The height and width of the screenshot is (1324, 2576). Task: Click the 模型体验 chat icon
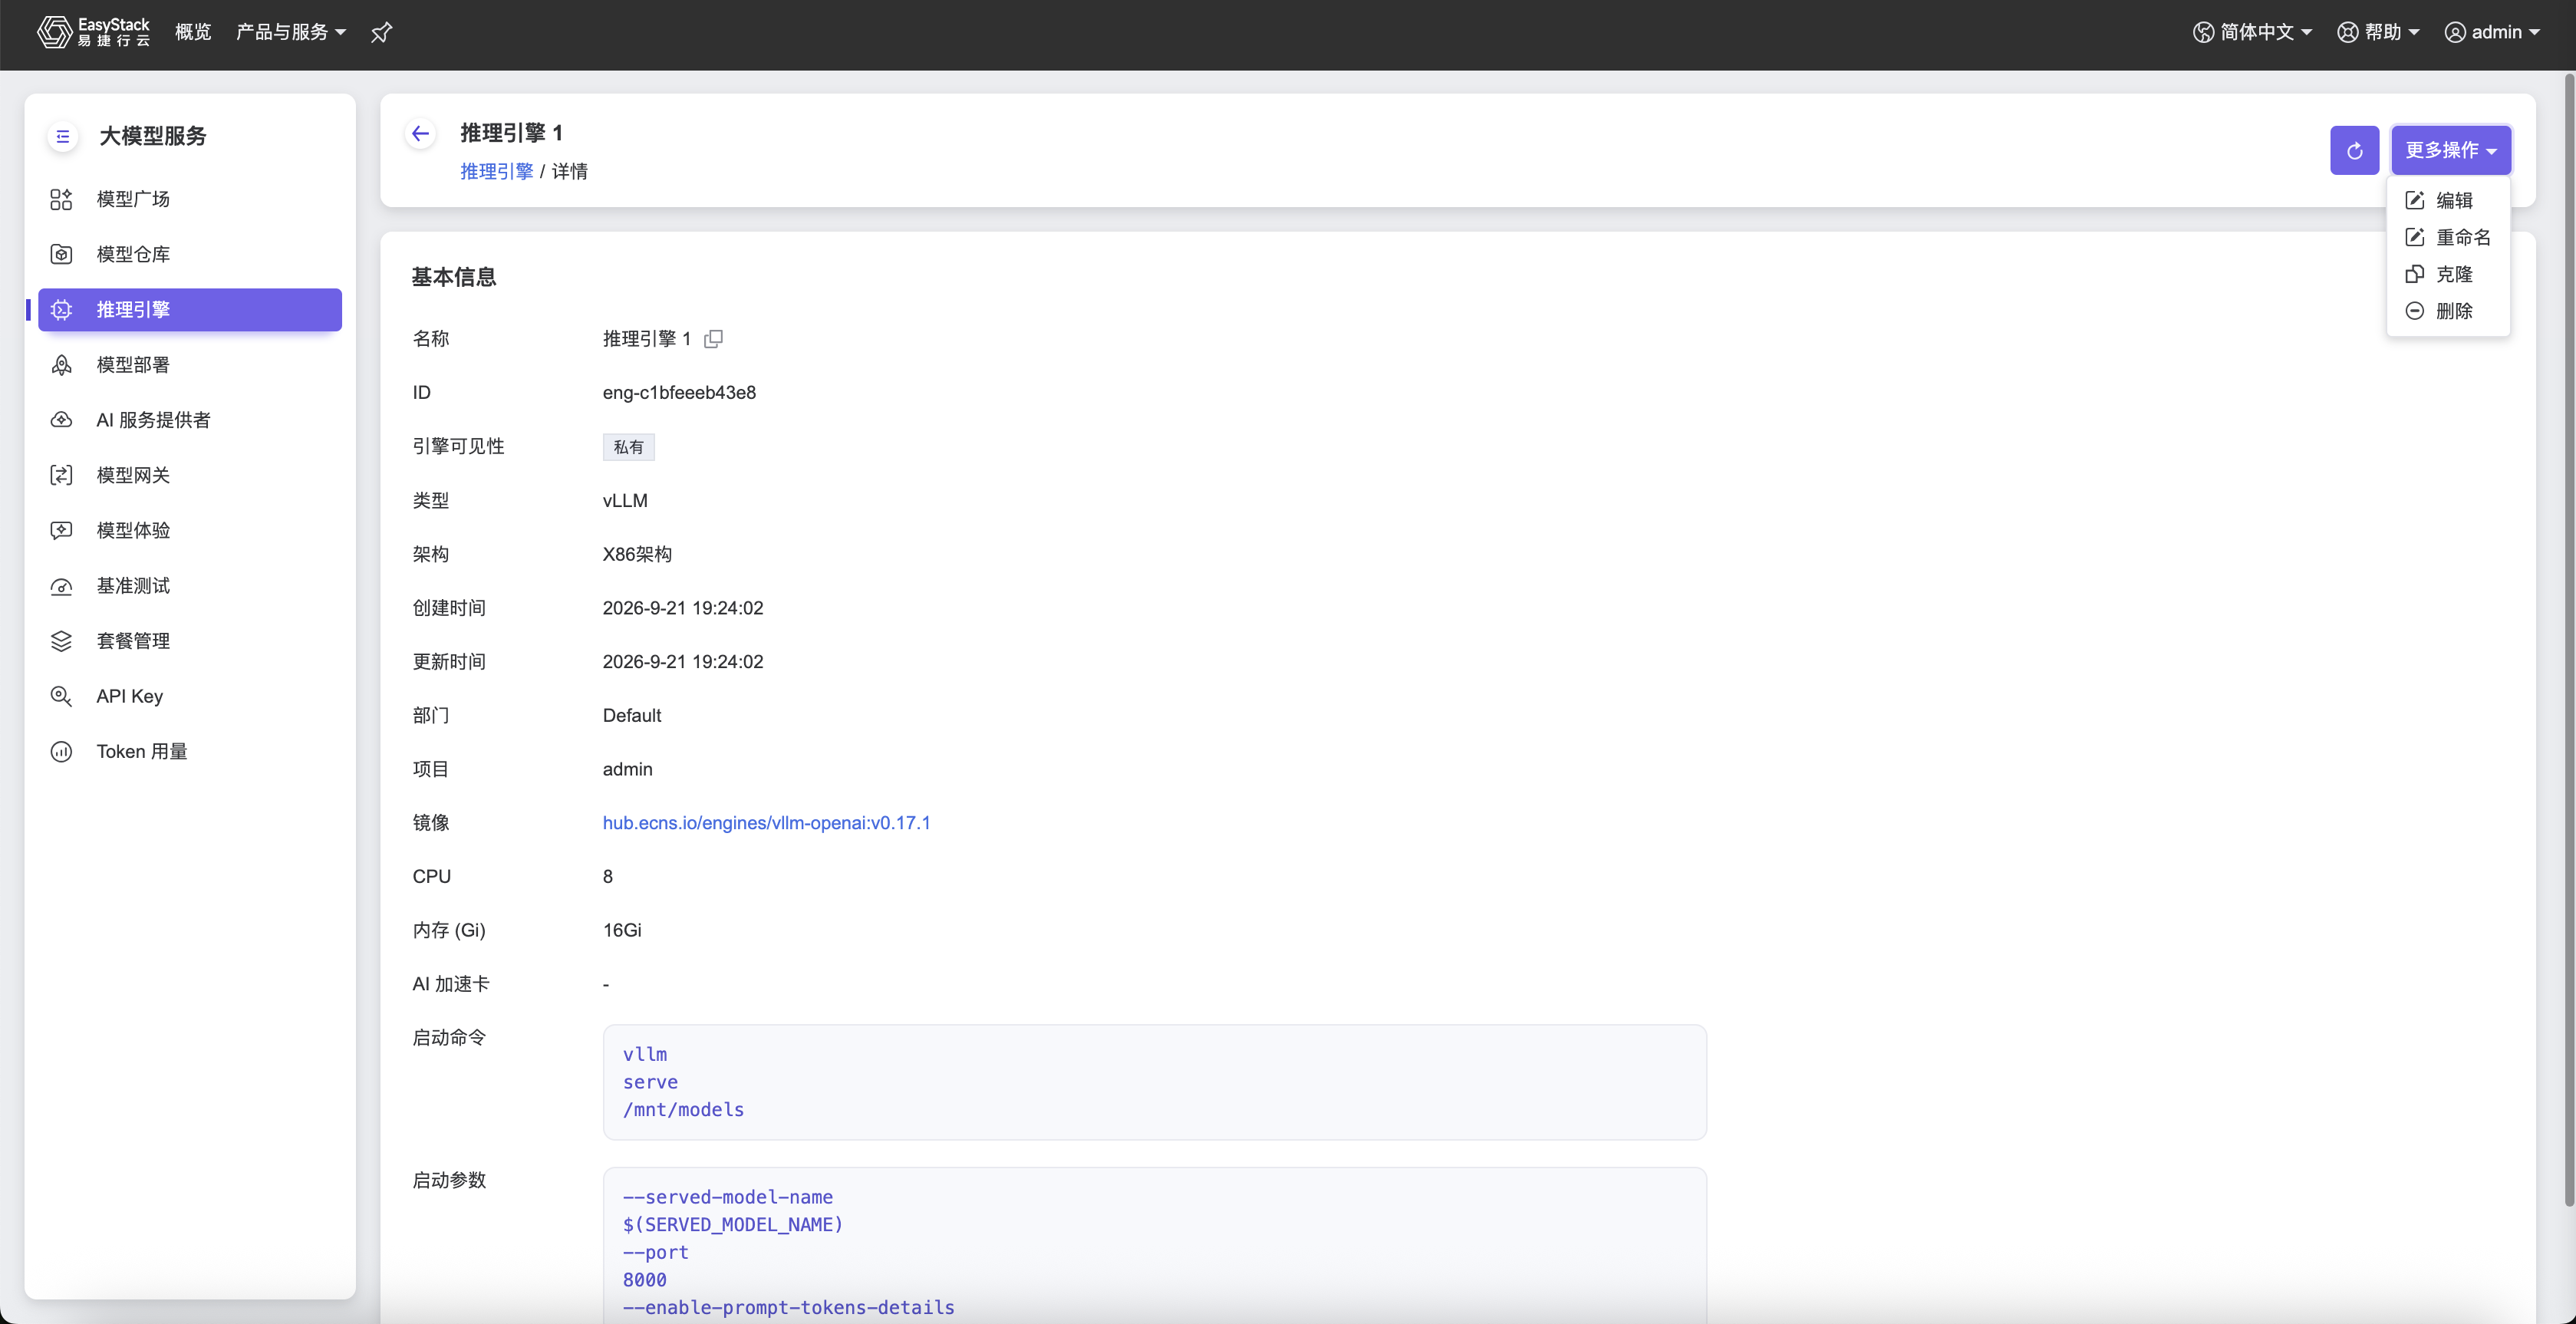coord(61,530)
